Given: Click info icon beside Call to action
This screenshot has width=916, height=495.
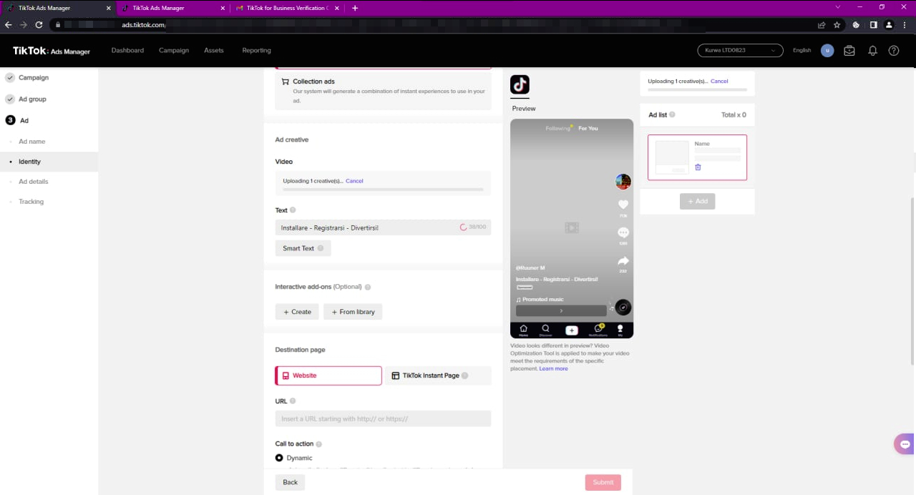Looking at the screenshot, I should click(319, 444).
